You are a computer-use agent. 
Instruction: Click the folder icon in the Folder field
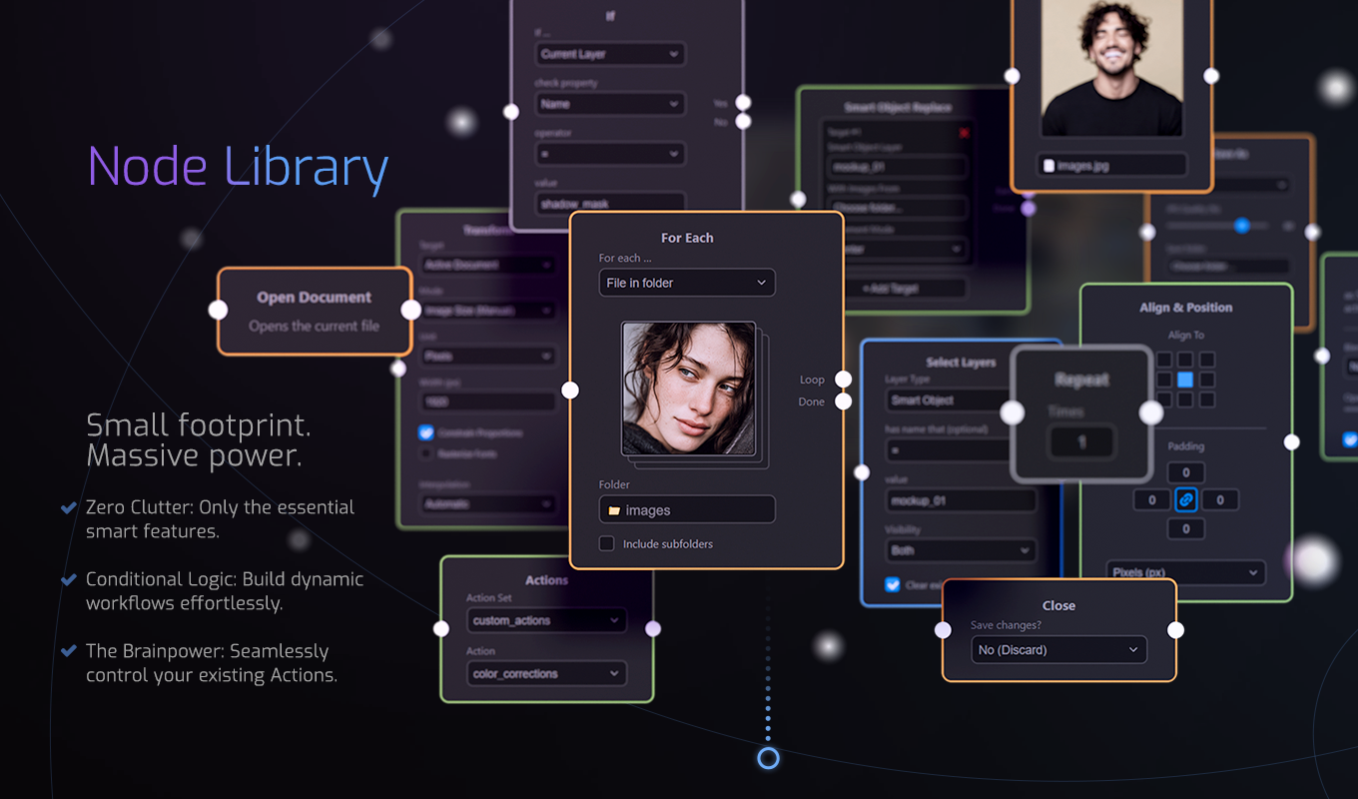tap(614, 510)
